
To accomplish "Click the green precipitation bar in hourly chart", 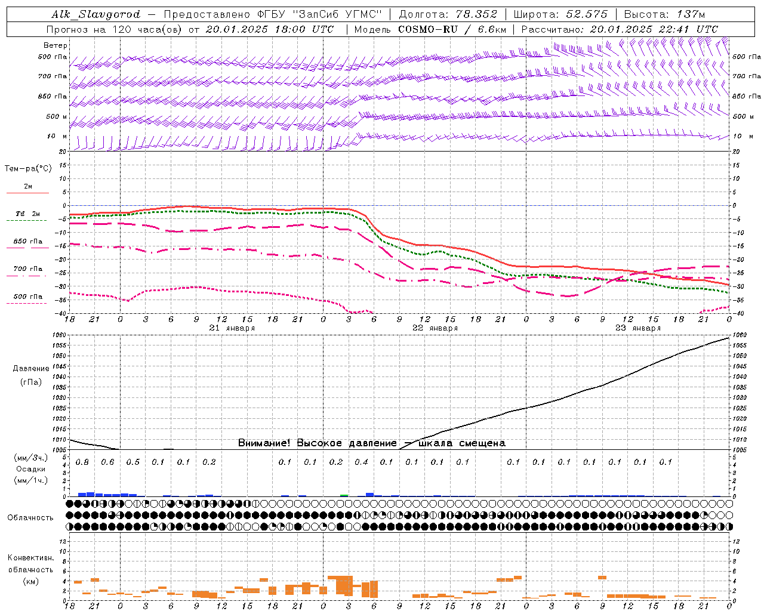I will [x=344, y=495].
